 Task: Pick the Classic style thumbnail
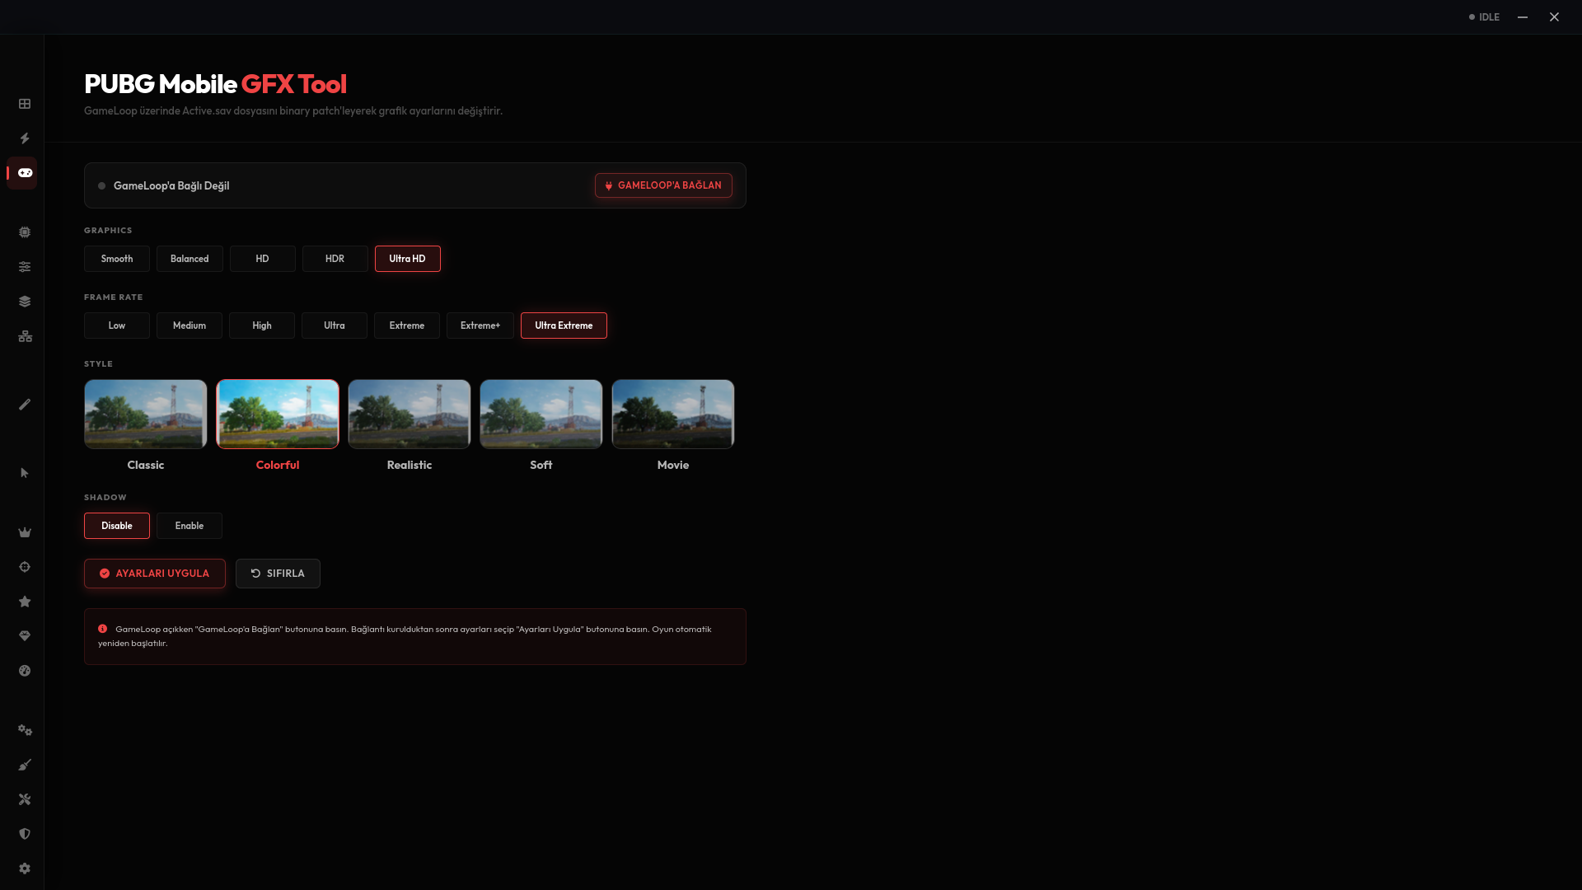click(146, 415)
